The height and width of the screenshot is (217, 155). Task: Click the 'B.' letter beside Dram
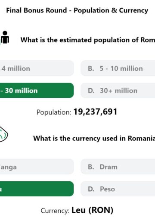pyautogui.click(x=91, y=167)
